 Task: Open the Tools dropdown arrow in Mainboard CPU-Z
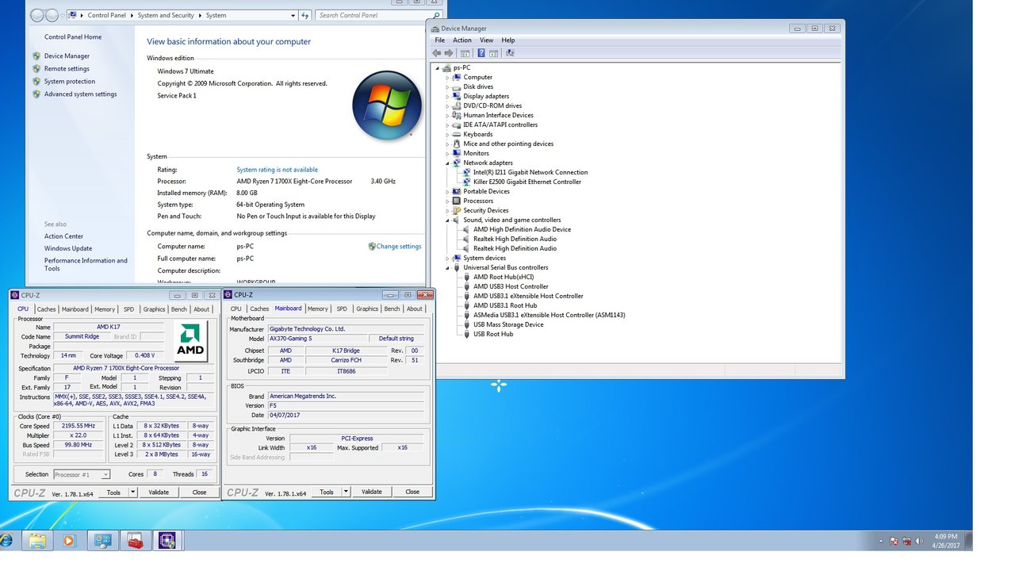[346, 492]
